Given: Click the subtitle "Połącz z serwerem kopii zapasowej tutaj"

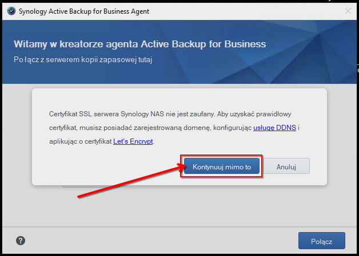Looking at the screenshot, I should click(x=83, y=59).
